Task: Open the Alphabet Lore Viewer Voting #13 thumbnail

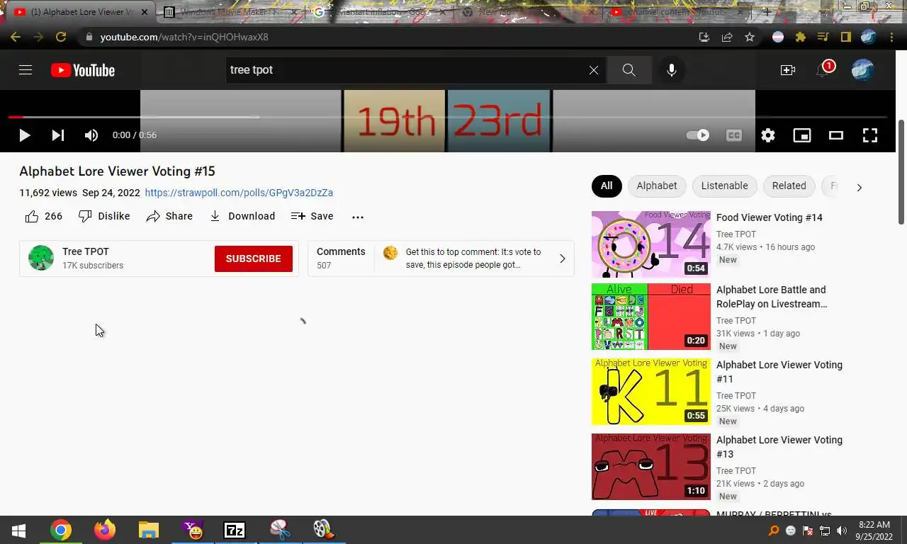Action: (x=651, y=467)
